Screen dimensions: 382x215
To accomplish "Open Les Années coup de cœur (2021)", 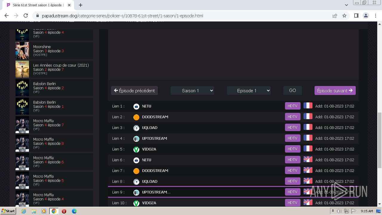I will 54,69.
